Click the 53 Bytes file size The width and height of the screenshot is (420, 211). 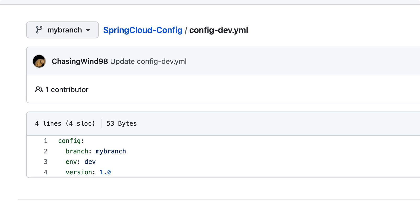122,123
